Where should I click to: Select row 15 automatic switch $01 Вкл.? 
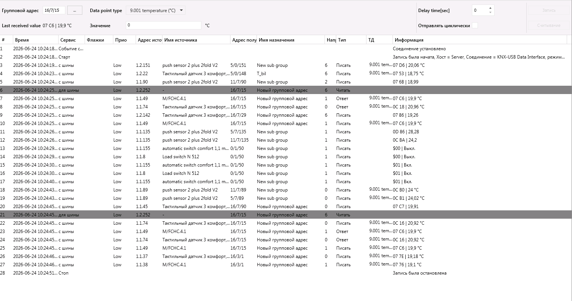pyautogui.click(x=286, y=165)
